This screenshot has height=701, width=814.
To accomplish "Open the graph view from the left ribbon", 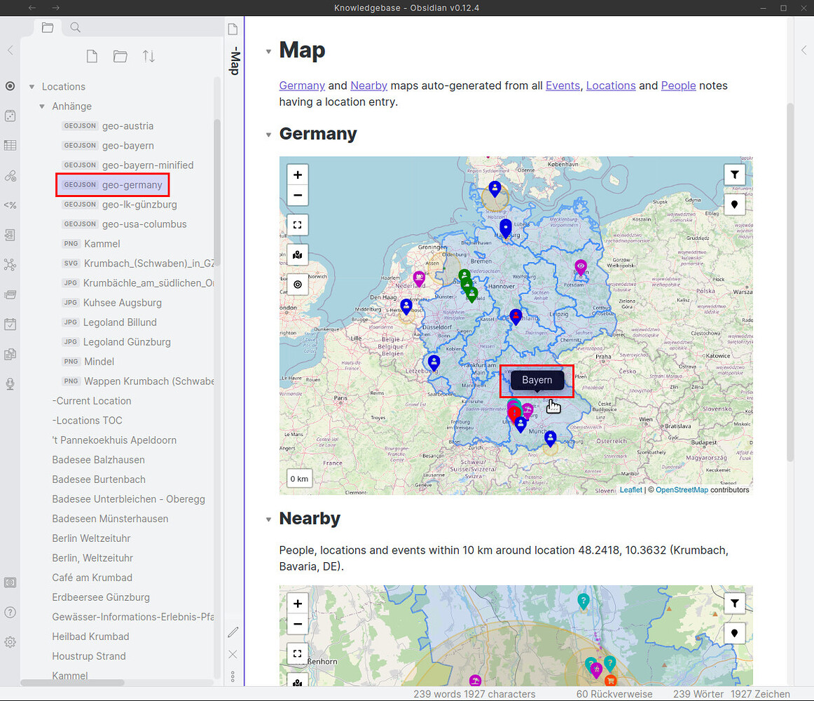I will pos(10,264).
